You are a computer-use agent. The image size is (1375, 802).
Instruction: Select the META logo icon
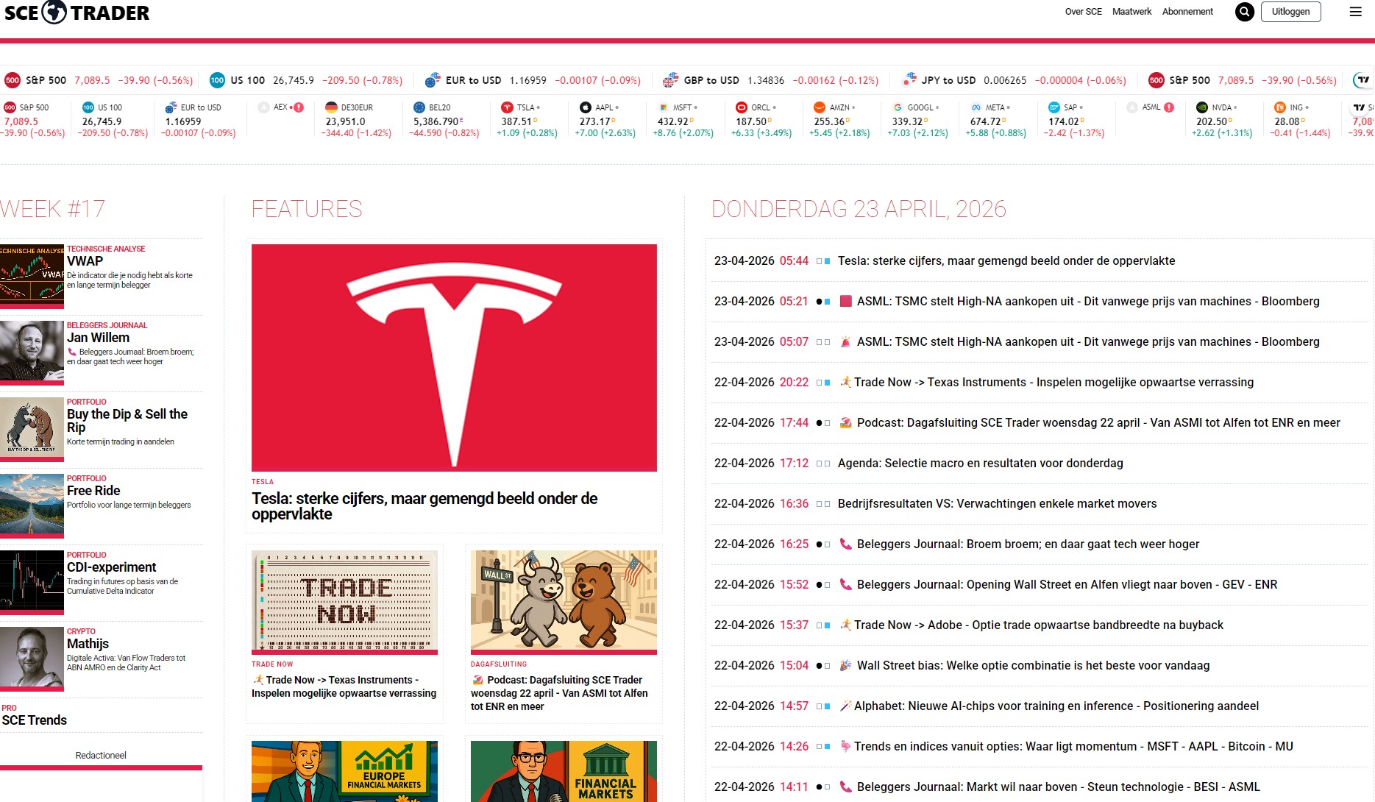(x=976, y=107)
